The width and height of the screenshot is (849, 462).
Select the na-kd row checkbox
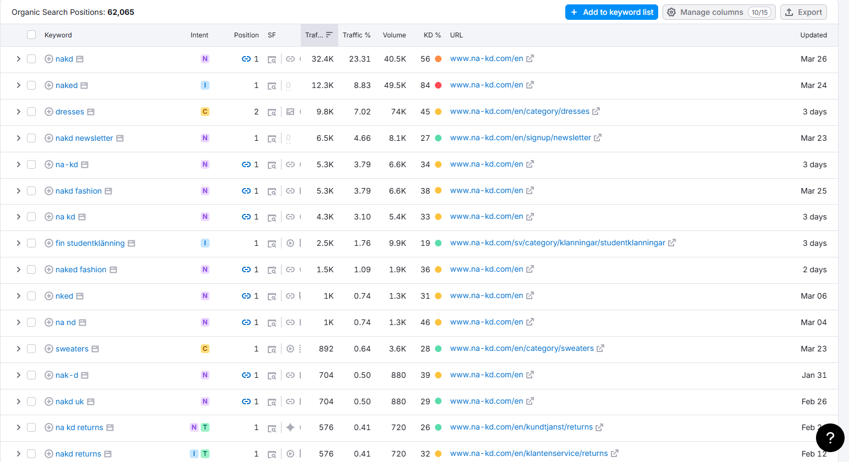(x=31, y=164)
